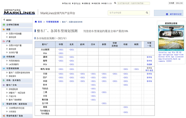186x118 pixels.
Task: Open 塔塔 ~2021 forecast for 印度
Action: click(x=125, y=107)
